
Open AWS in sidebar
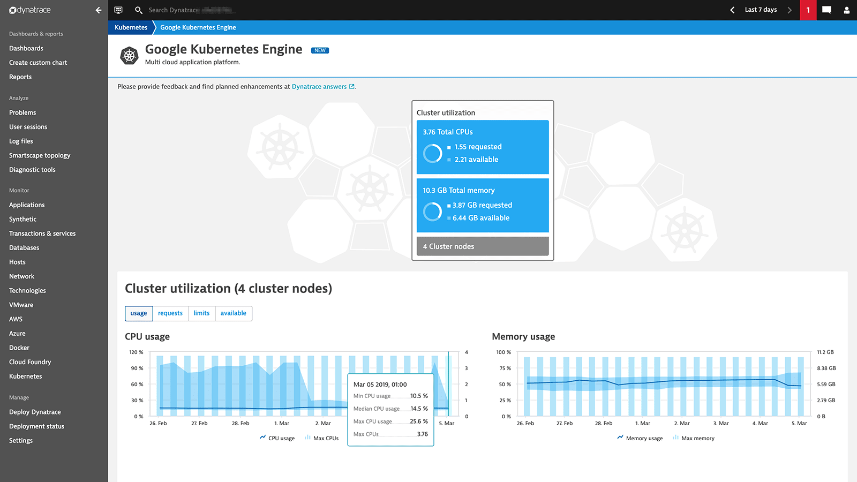(x=16, y=319)
